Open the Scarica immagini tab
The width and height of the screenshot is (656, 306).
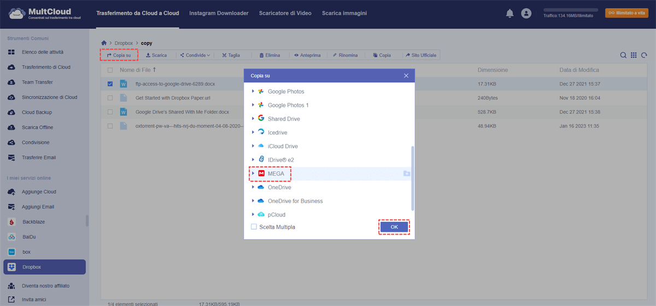(344, 13)
